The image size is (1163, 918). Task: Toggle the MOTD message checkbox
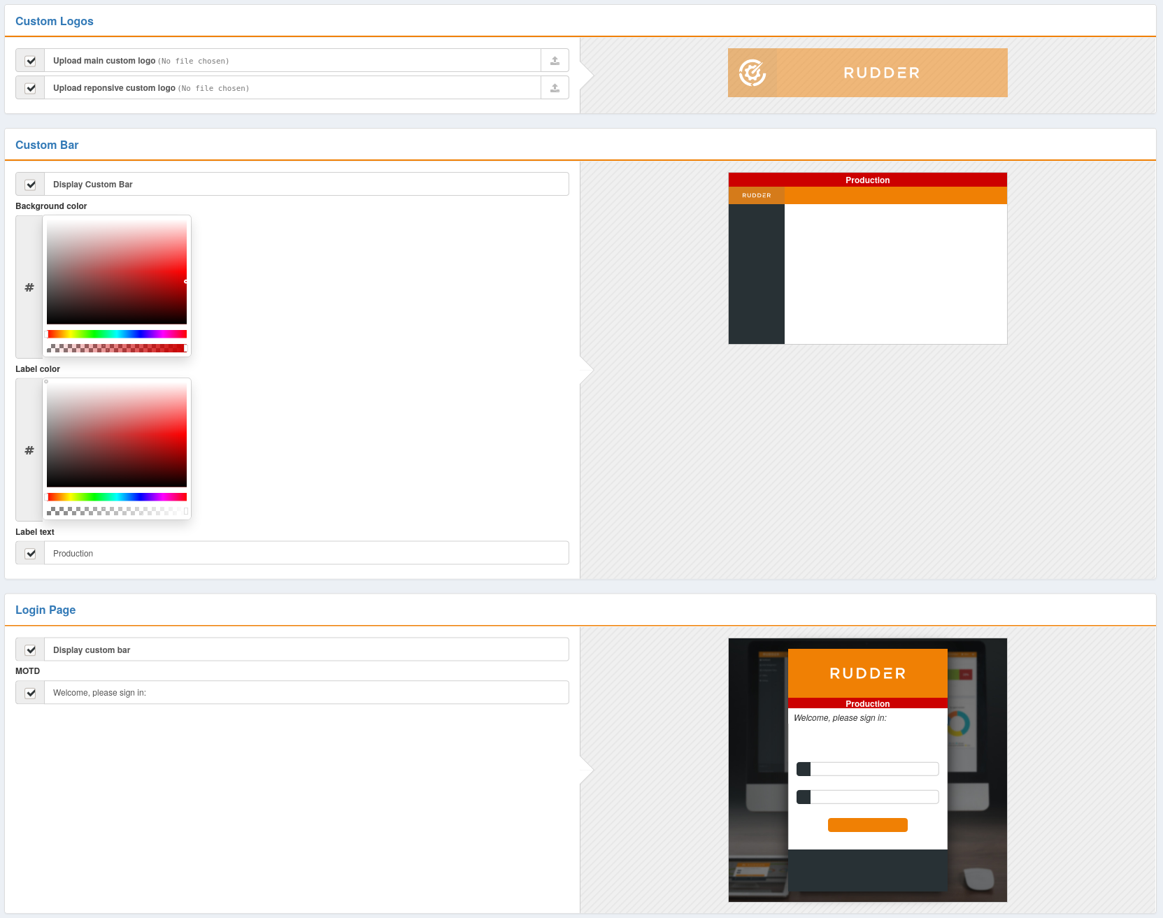point(30,692)
